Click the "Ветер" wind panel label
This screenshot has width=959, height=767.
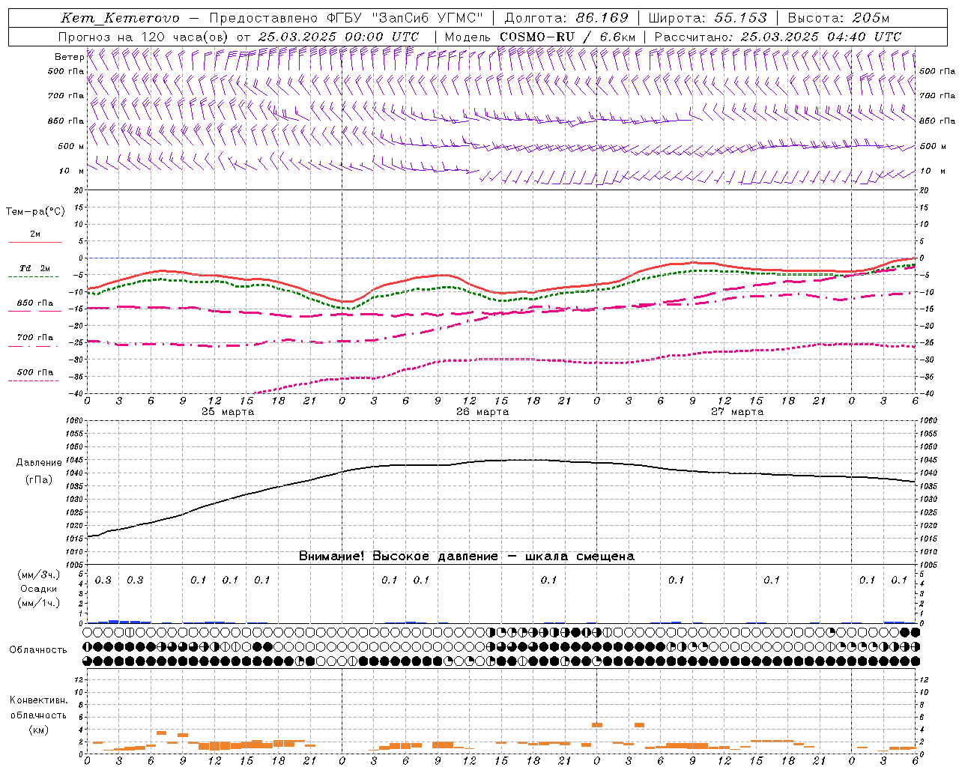pyautogui.click(x=69, y=57)
